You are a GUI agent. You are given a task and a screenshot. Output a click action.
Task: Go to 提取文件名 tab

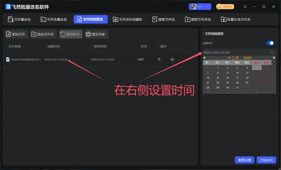[164, 19]
